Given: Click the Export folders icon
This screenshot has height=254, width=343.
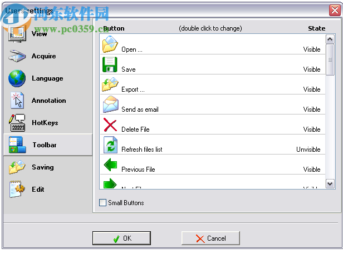Looking at the screenshot, I should click(x=110, y=84).
